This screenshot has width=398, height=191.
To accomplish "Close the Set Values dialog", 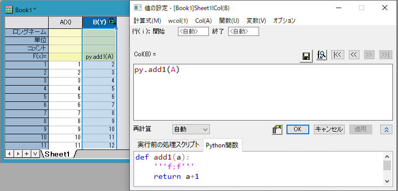I will (385, 8).
